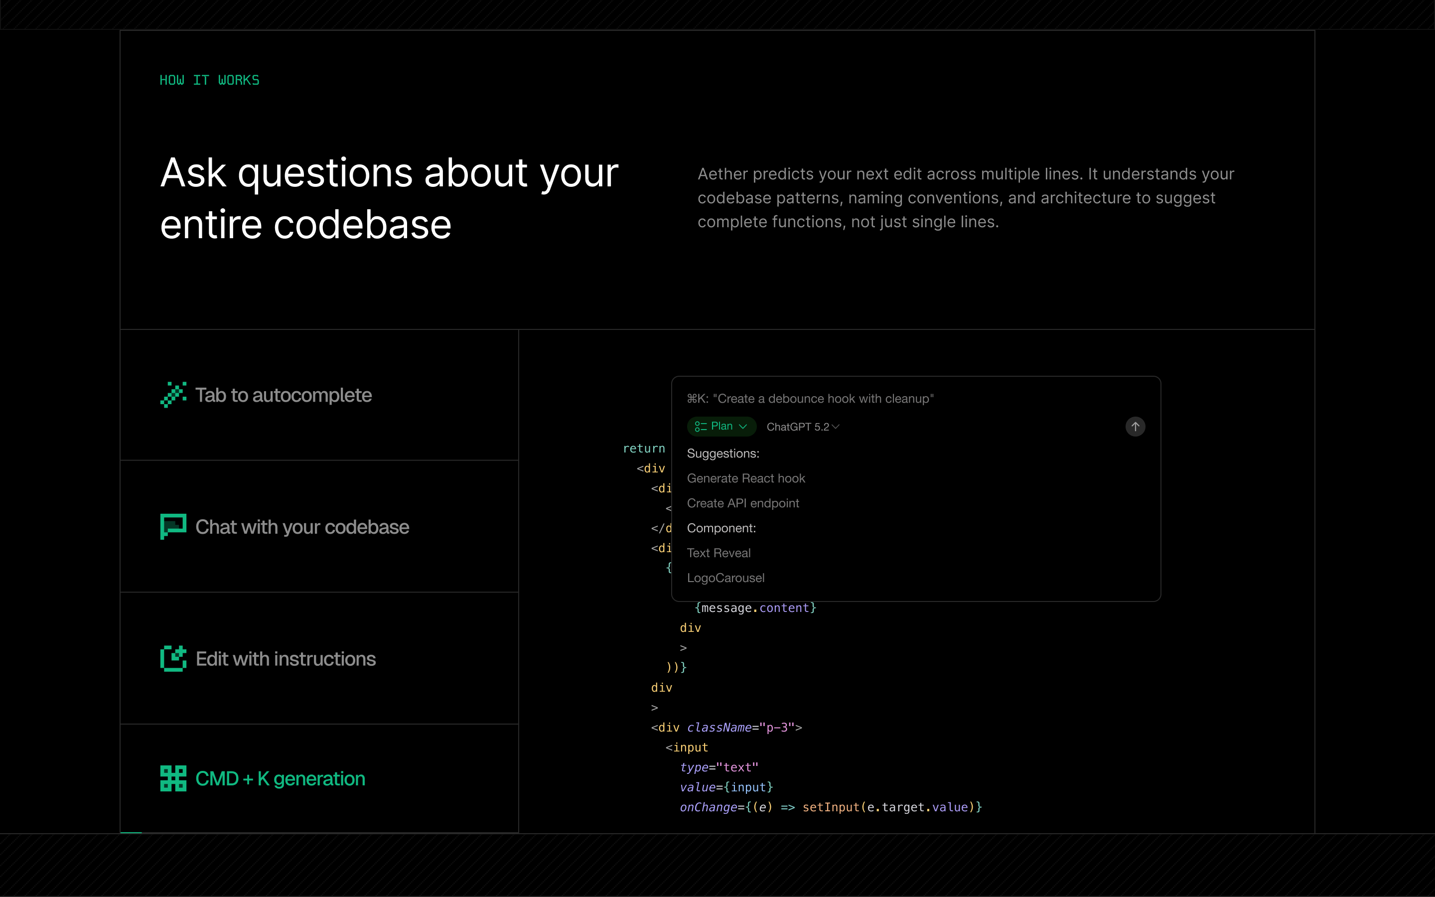Viewport: 1435px width, 897px height.
Task: Choose the LogoCarousel component
Action: tap(725, 578)
